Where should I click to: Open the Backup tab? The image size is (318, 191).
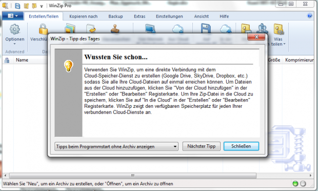[x=115, y=16]
